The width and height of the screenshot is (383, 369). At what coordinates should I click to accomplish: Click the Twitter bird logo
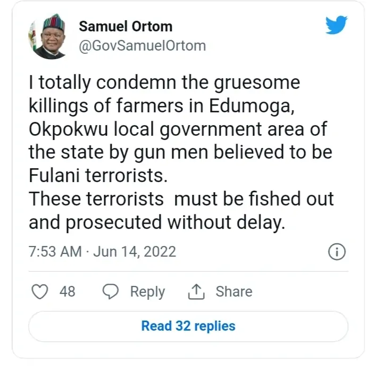click(x=336, y=26)
